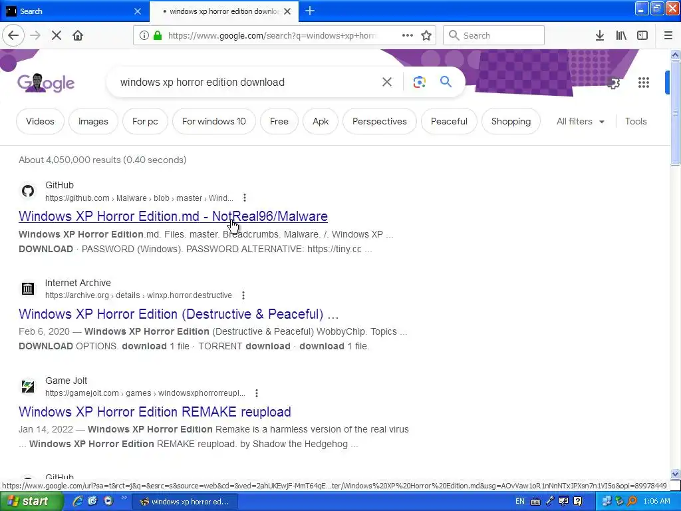
Task: Click the archive.org details URL
Action: 138,295
